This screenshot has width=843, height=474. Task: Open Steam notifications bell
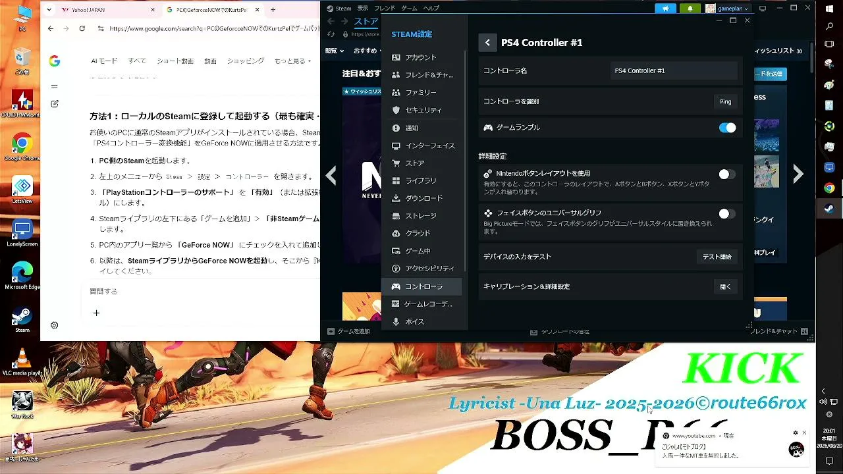pyautogui.click(x=690, y=9)
